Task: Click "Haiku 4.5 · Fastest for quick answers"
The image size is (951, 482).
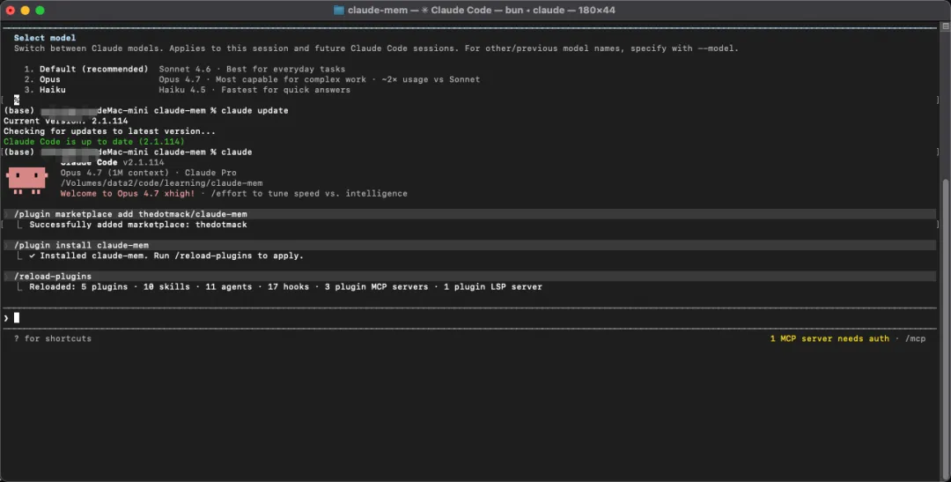Action: click(x=254, y=89)
